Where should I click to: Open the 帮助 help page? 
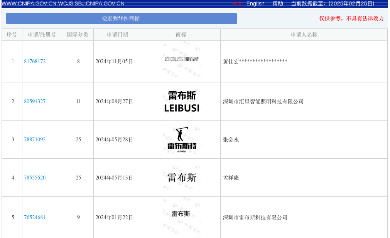click(x=278, y=3)
